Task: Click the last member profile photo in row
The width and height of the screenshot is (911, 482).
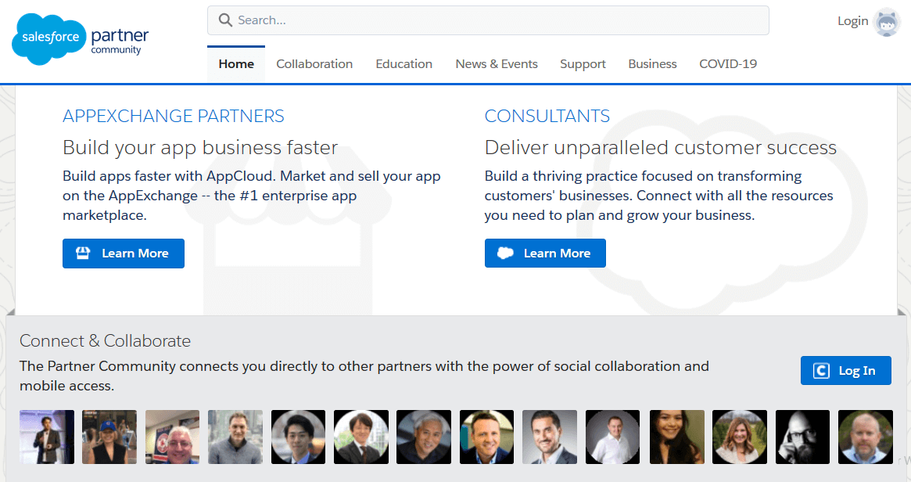Action: pyautogui.click(x=865, y=437)
